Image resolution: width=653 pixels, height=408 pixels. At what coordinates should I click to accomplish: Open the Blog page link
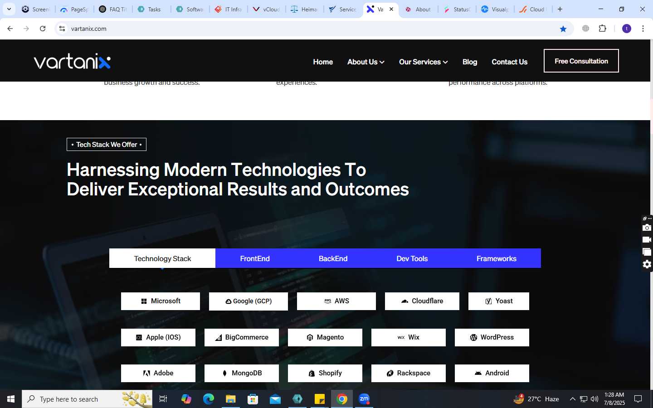[470, 62]
